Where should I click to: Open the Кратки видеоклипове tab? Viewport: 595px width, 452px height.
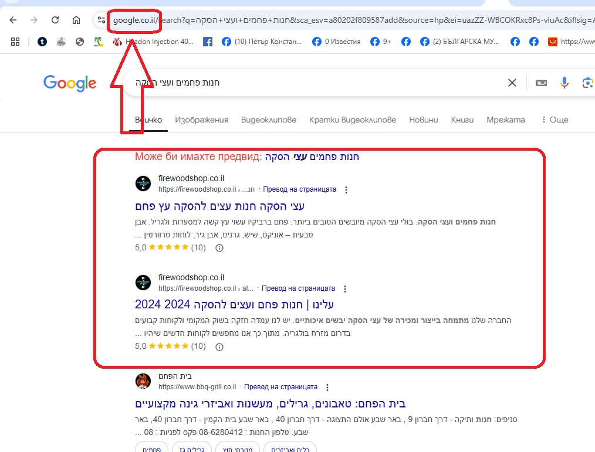[x=353, y=120]
